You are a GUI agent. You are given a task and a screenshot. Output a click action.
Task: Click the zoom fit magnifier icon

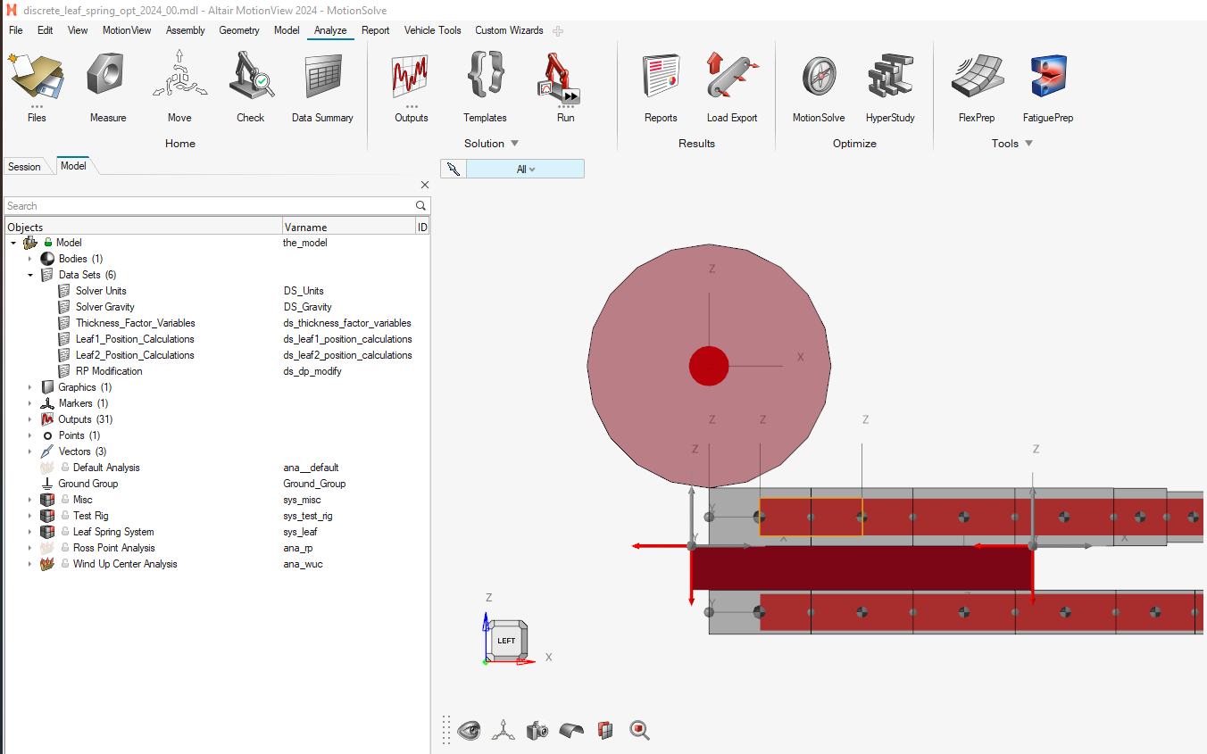639,731
